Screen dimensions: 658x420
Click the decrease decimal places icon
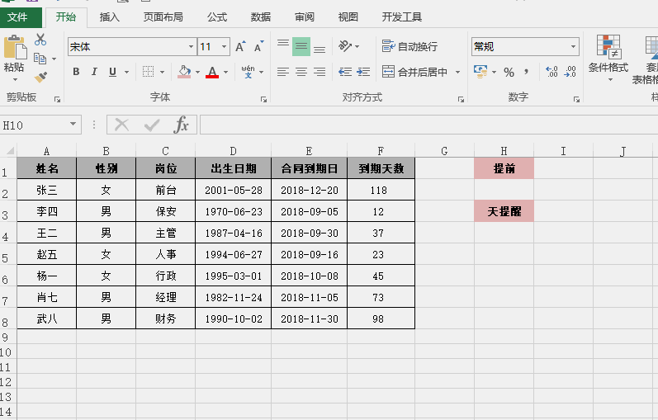pos(570,72)
